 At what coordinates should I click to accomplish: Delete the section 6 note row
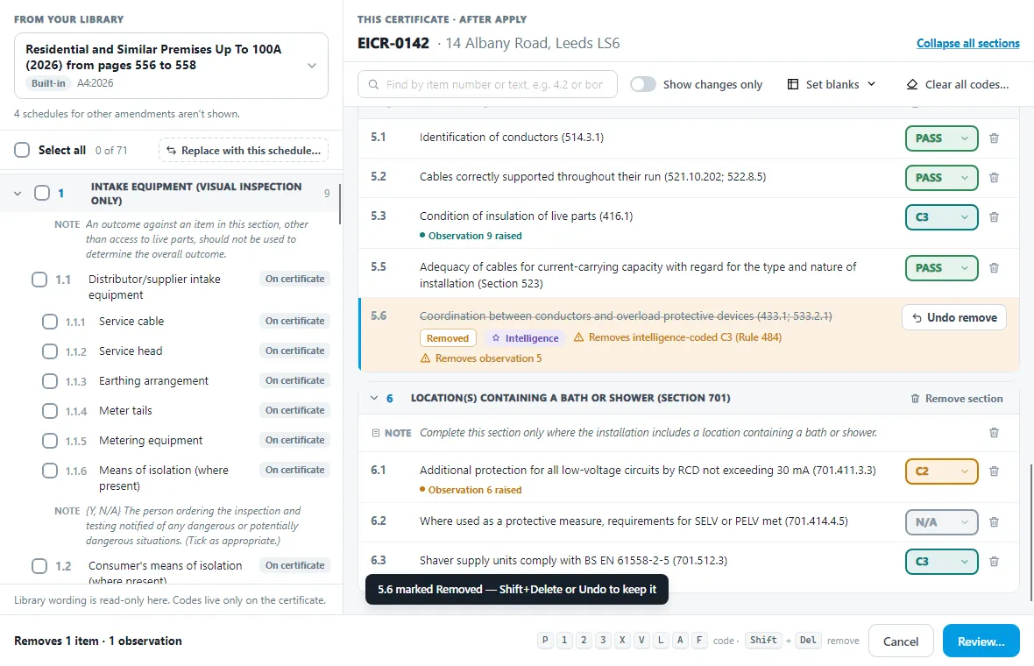click(x=994, y=433)
